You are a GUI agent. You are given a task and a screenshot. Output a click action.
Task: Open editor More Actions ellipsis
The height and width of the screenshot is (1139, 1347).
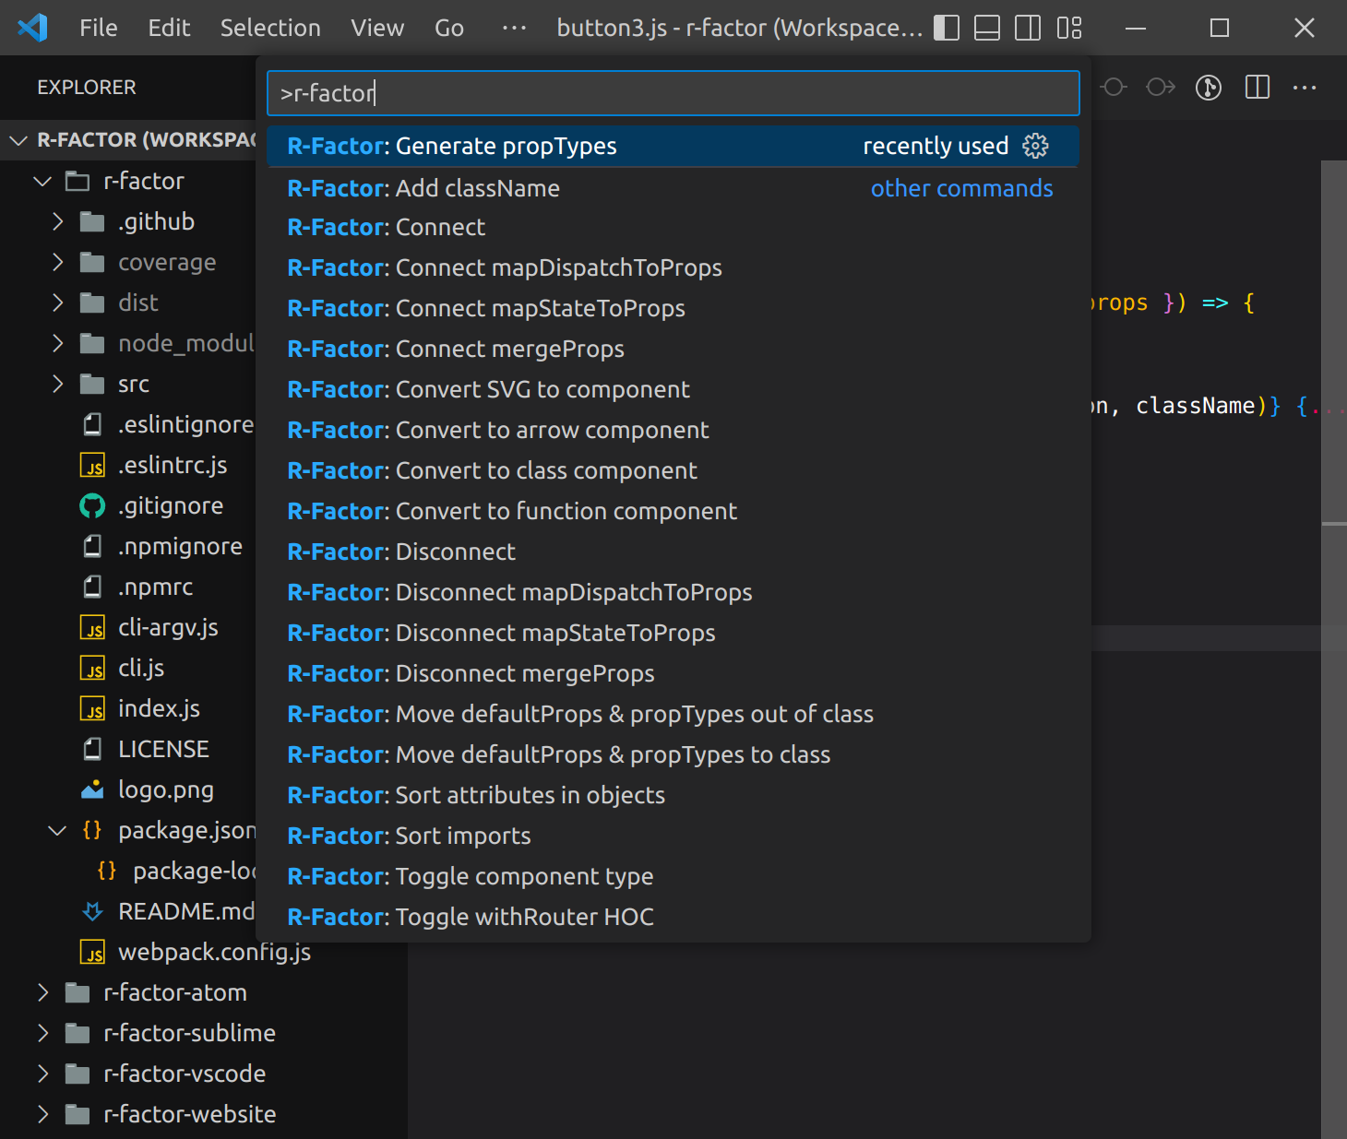point(1305,87)
